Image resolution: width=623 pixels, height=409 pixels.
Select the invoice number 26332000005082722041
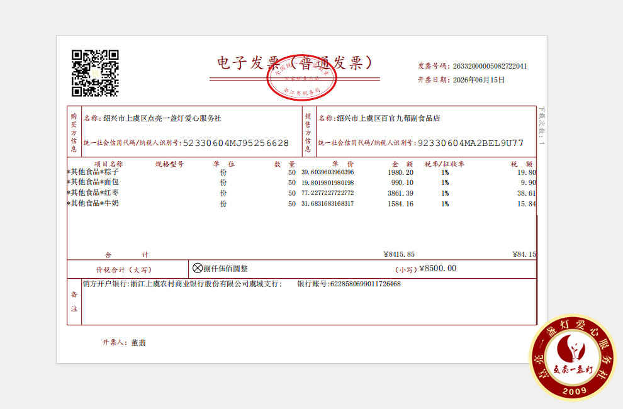pyautogui.click(x=490, y=66)
